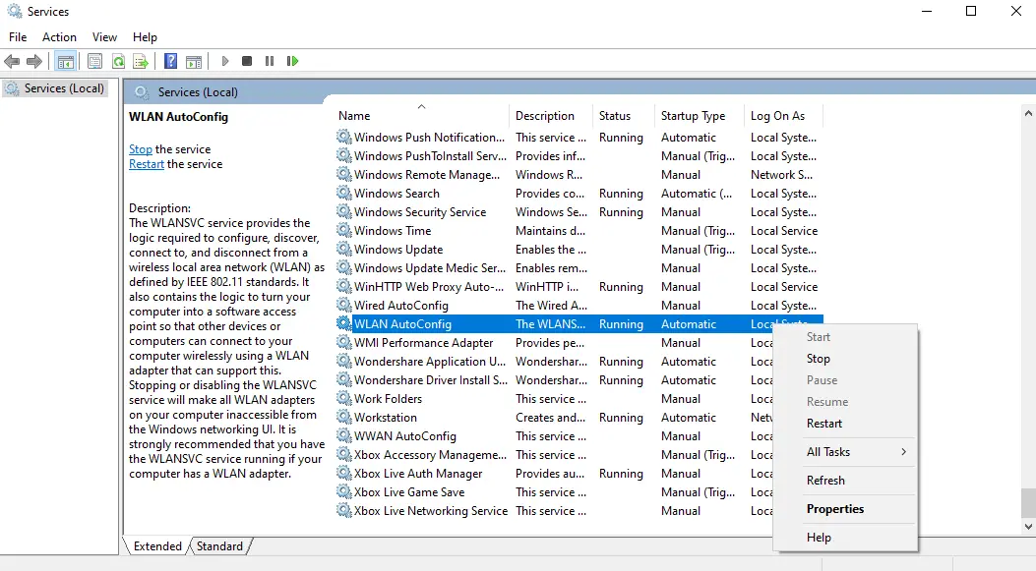Select Windows Push Notification service row

point(579,138)
